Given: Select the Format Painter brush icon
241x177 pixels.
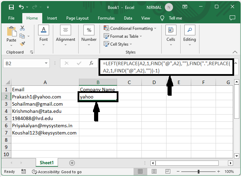Looking at the screenshot, I should click(22, 44).
